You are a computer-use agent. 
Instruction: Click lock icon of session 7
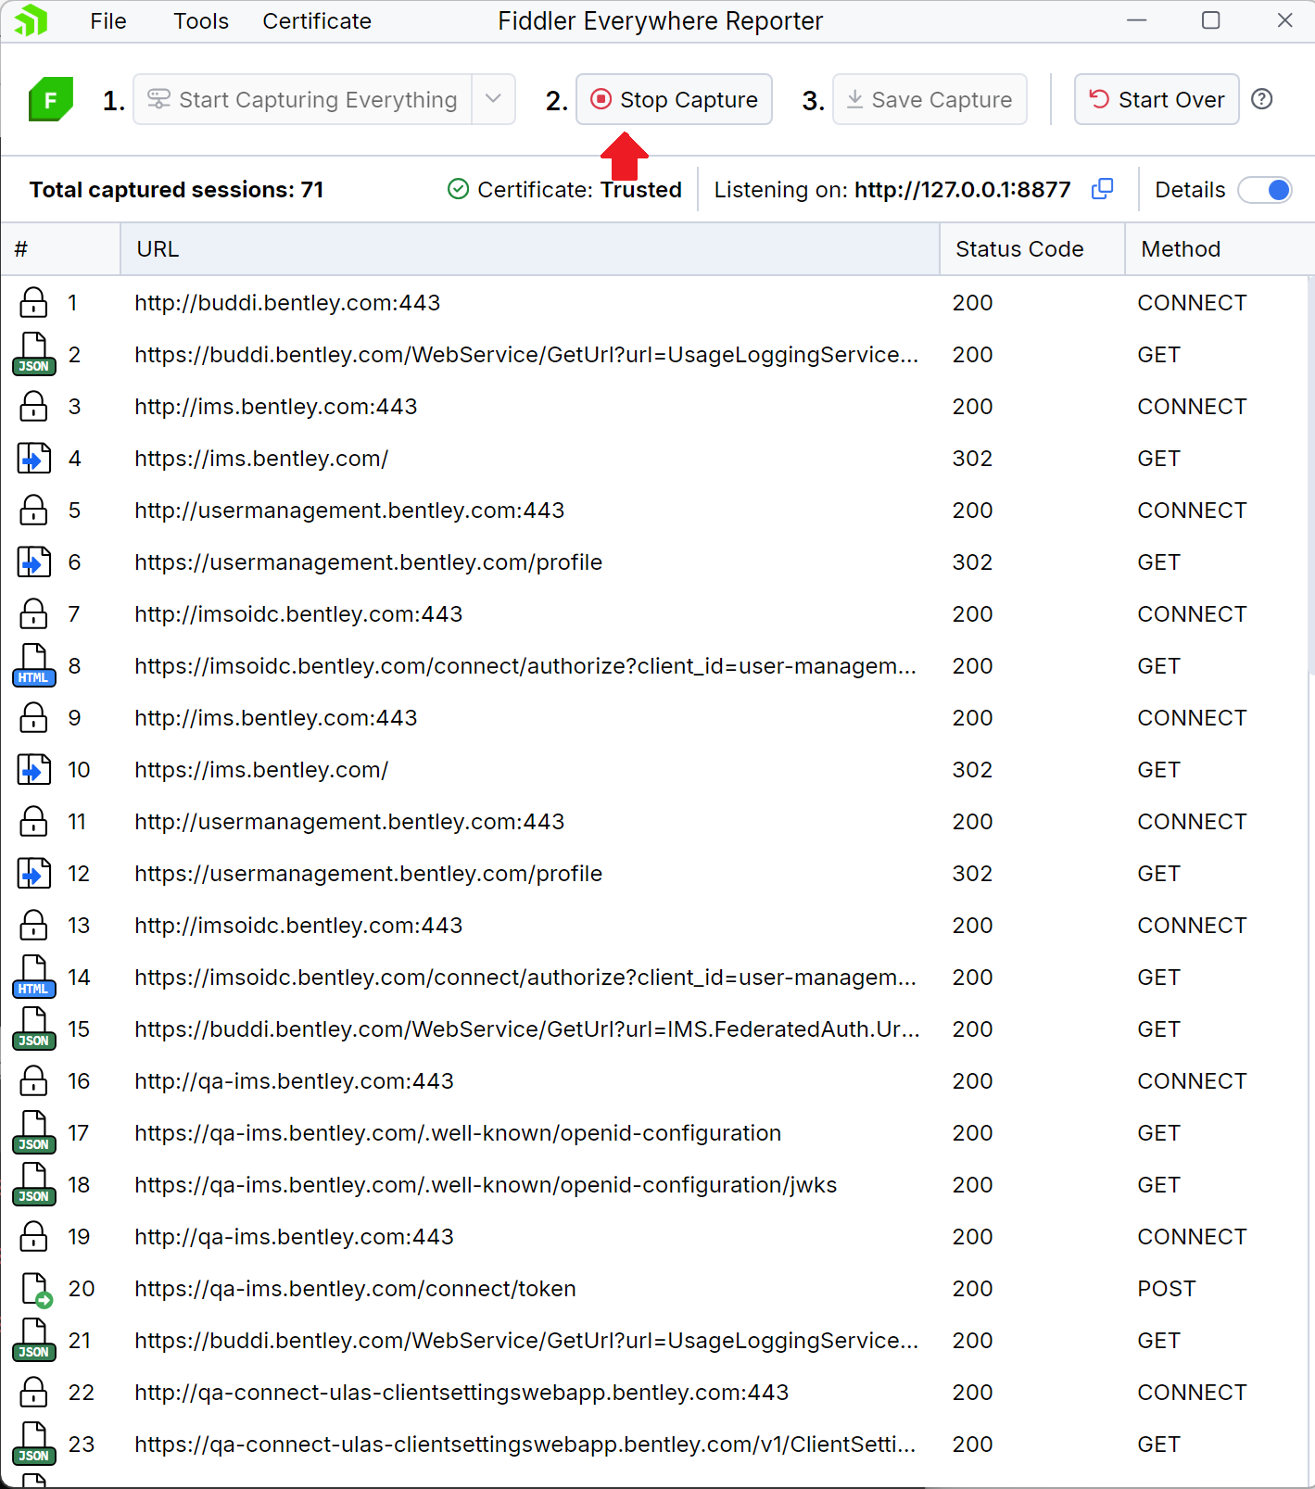(34, 614)
